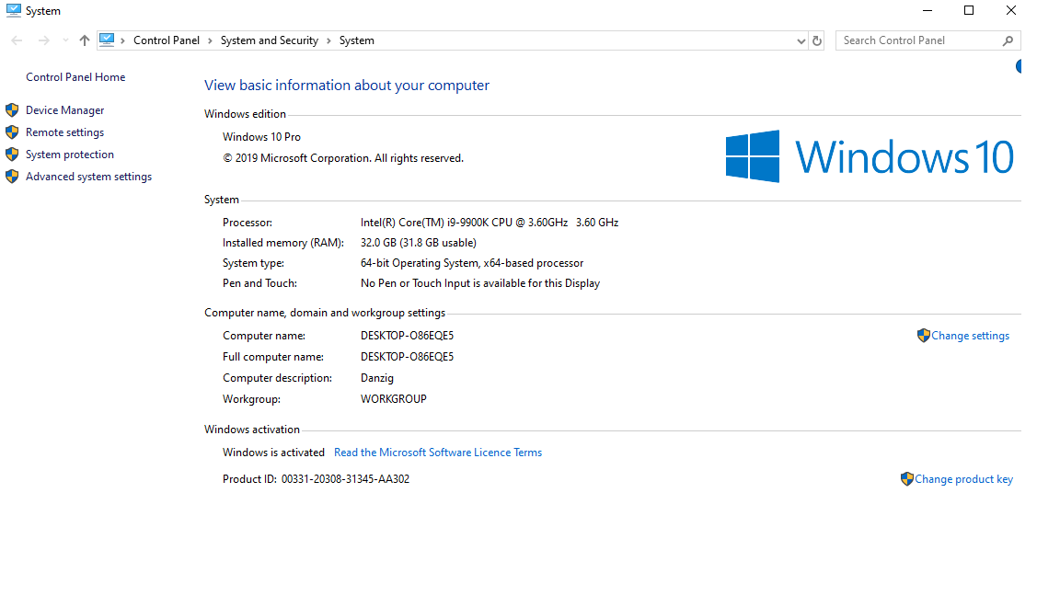1060x596 pixels.
Task: Select the Windows is activated text
Action: [x=274, y=453]
